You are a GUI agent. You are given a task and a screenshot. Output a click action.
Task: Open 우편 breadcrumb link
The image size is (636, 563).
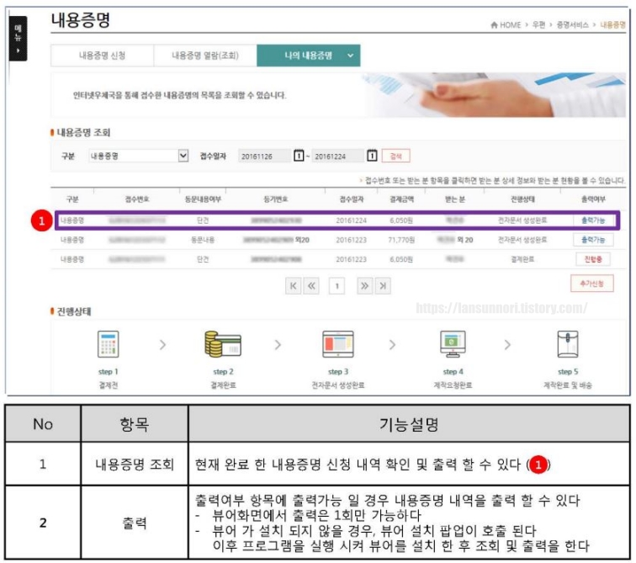coord(538,25)
